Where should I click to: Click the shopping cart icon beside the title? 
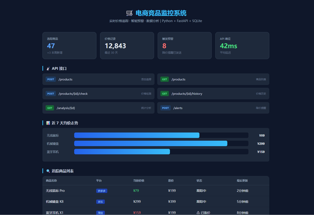pyautogui.click(x=130, y=13)
